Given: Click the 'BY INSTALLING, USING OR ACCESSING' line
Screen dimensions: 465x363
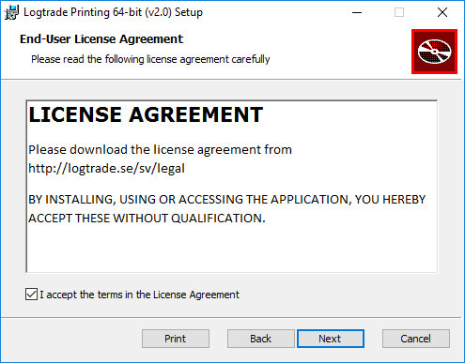Looking at the screenshot, I should (227, 200).
